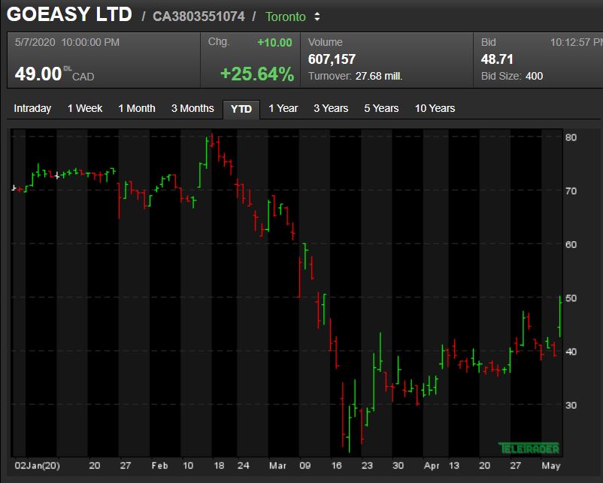Screen dimensions: 603x483
Task: Switch to the 1 Week tab
Action: point(85,108)
